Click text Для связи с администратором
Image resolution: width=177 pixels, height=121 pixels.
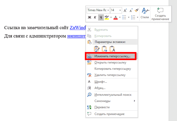[35, 36]
